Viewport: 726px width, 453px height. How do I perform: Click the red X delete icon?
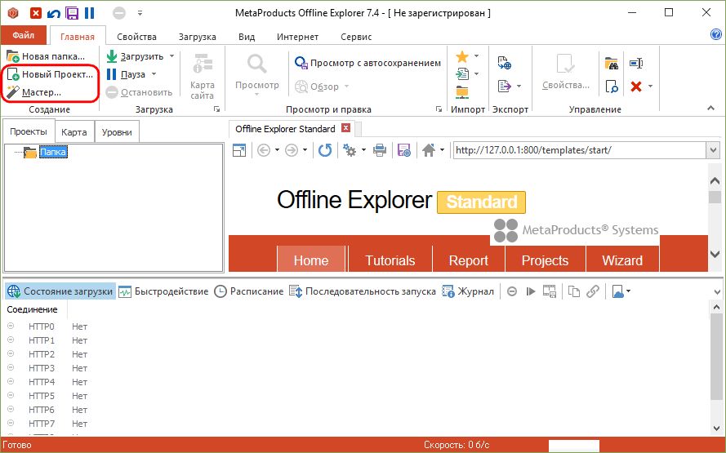click(636, 86)
